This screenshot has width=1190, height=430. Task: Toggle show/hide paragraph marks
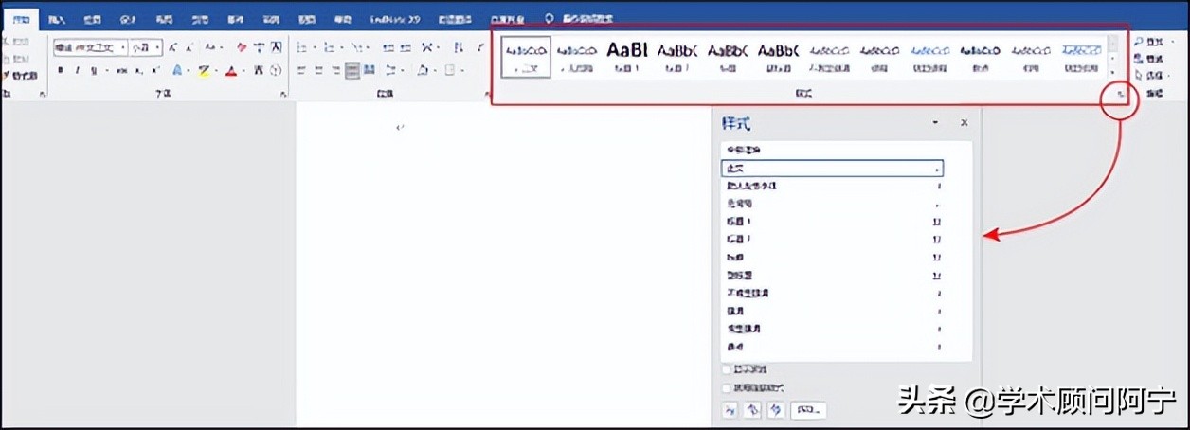pos(480,46)
